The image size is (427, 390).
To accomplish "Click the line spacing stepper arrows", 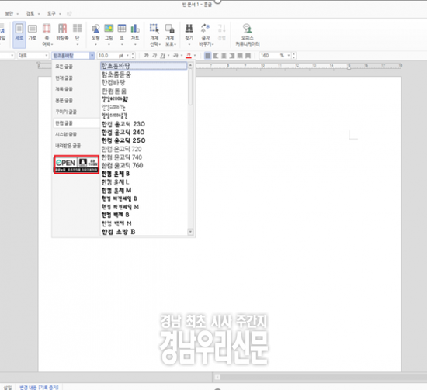I will coord(293,56).
